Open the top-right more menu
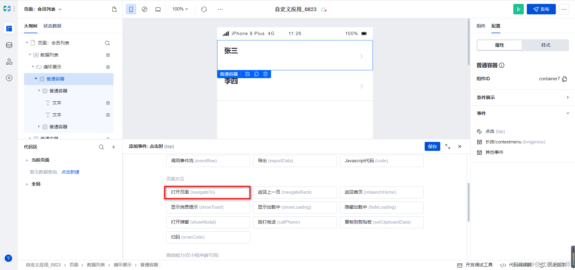This screenshot has height=270, width=575. [x=564, y=9]
